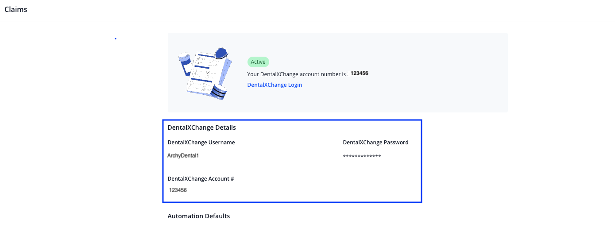Image resolution: width=615 pixels, height=228 pixels.
Task: Click the account number sentence in banner
Action: [x=308, y=74]
